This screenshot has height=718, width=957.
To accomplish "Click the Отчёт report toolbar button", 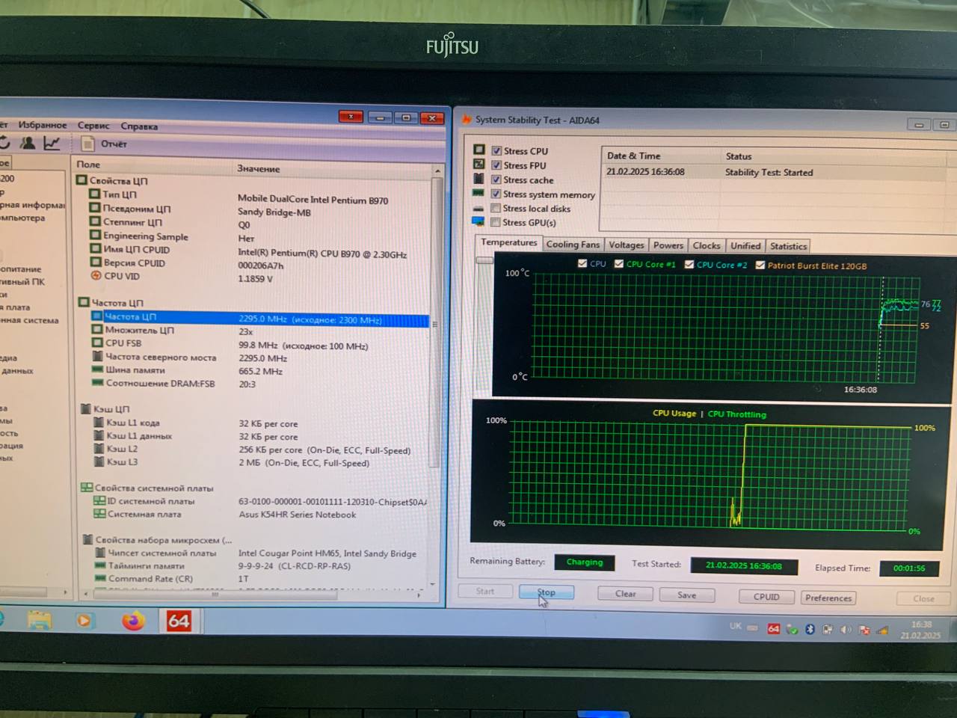I will click(105, 144).
